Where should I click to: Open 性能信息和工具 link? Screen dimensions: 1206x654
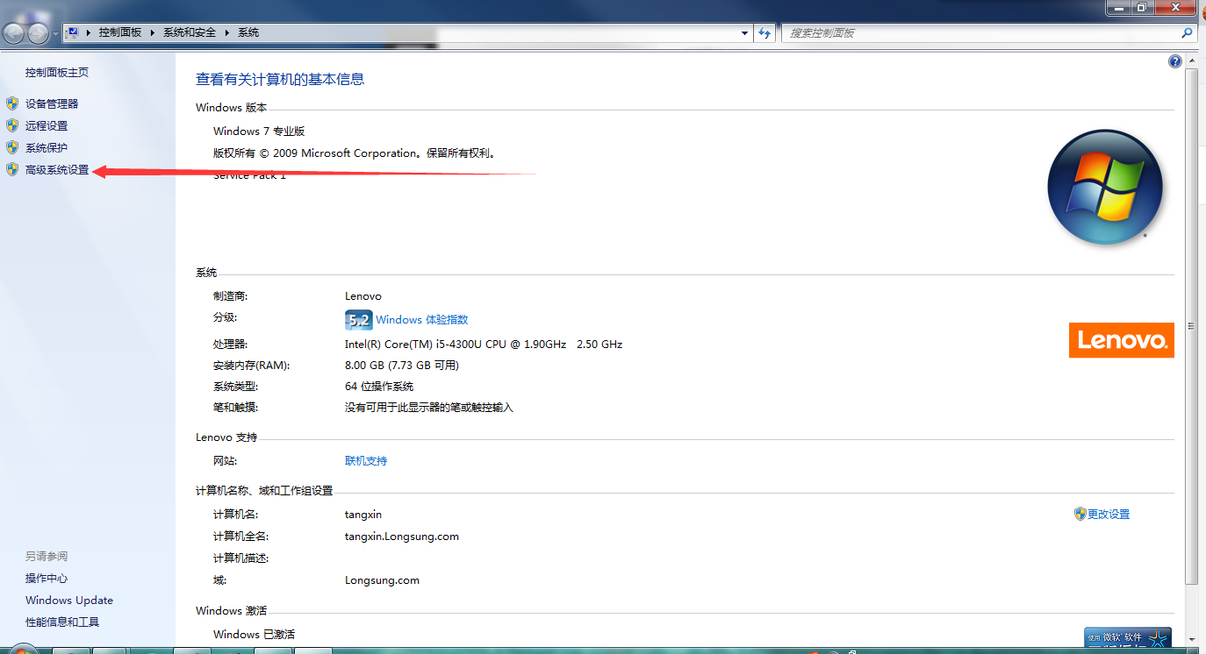point(62,622)
